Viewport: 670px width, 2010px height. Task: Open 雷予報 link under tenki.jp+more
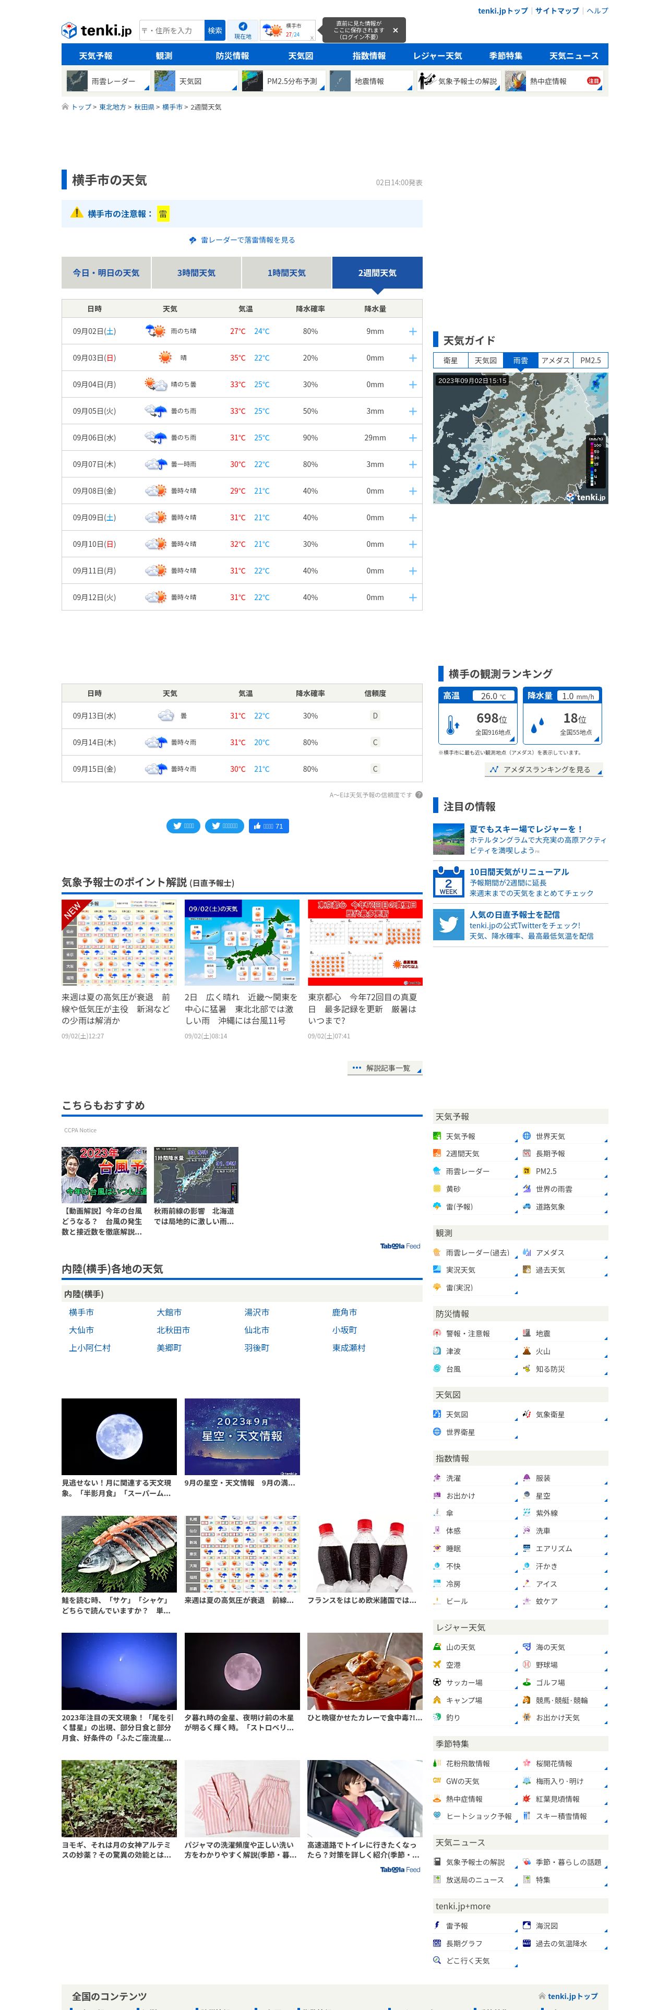click(x=457, y=1926)
